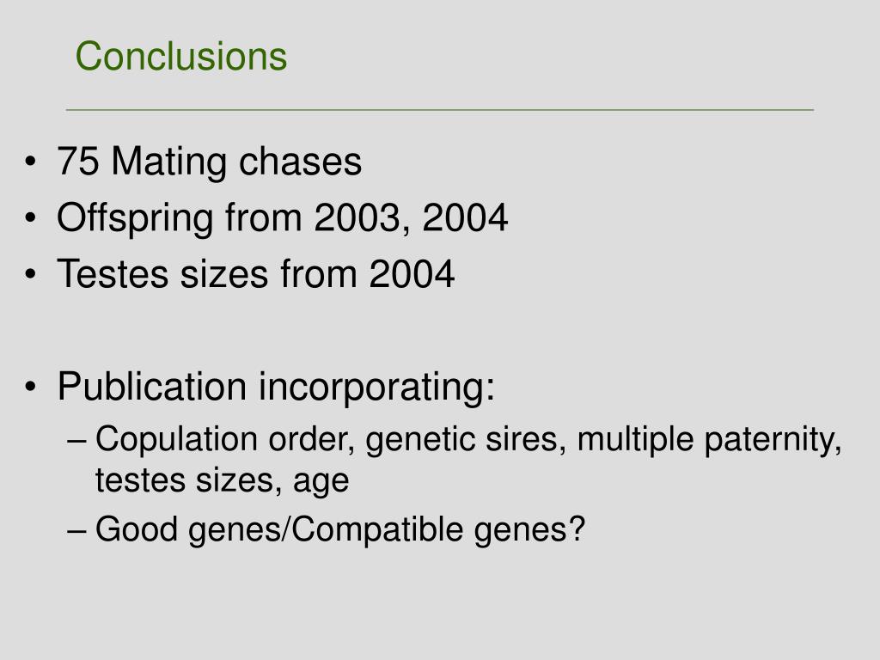Click the number 75 in first bullet

click(78, 162)
